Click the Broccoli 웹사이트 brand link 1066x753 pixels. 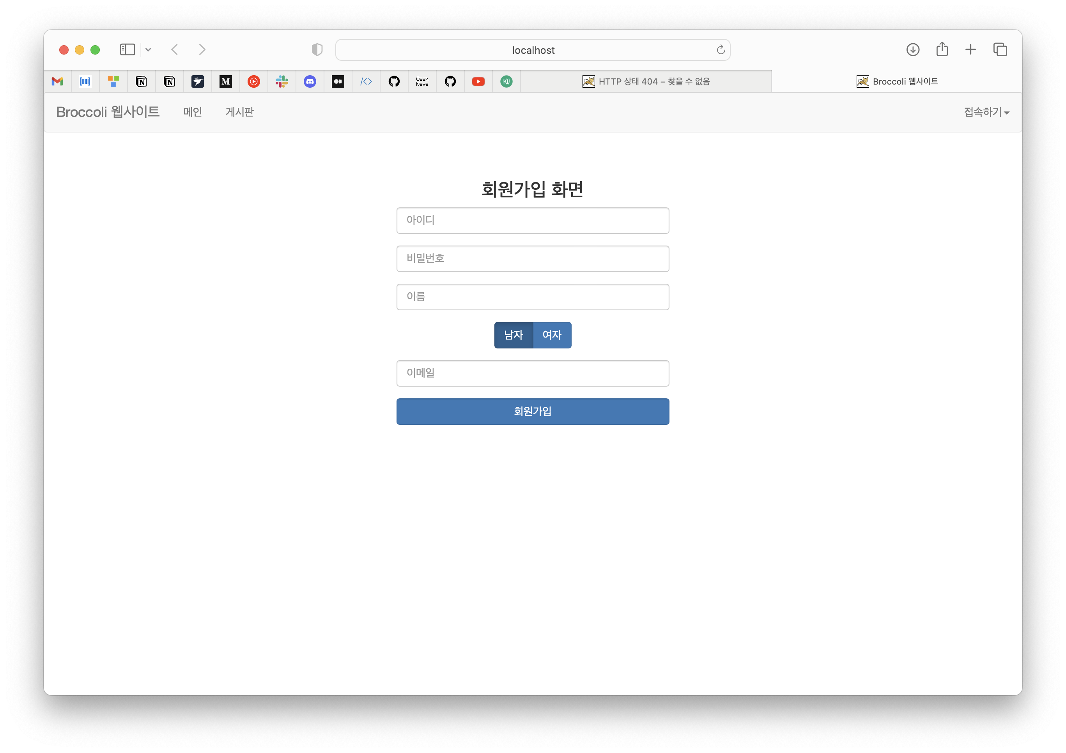pyautogui.click(x=108, y=112)
